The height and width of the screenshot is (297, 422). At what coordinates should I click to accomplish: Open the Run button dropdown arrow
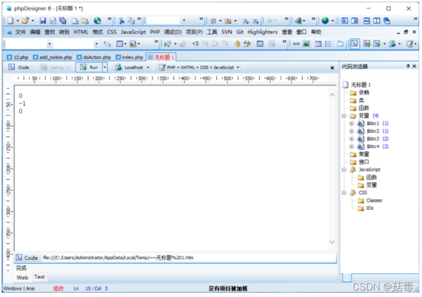coord(105,67)
